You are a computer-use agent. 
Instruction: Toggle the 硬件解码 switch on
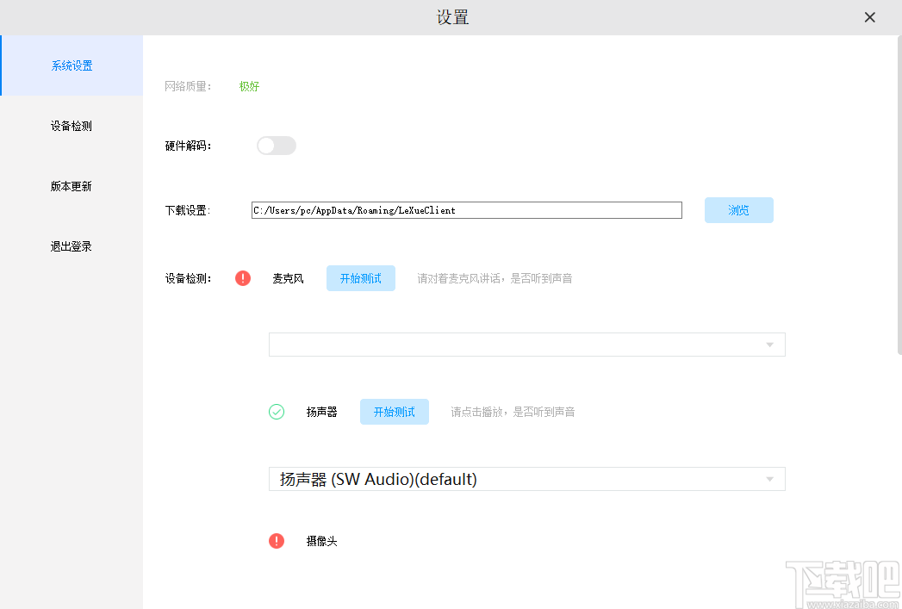tap(276, 145)
